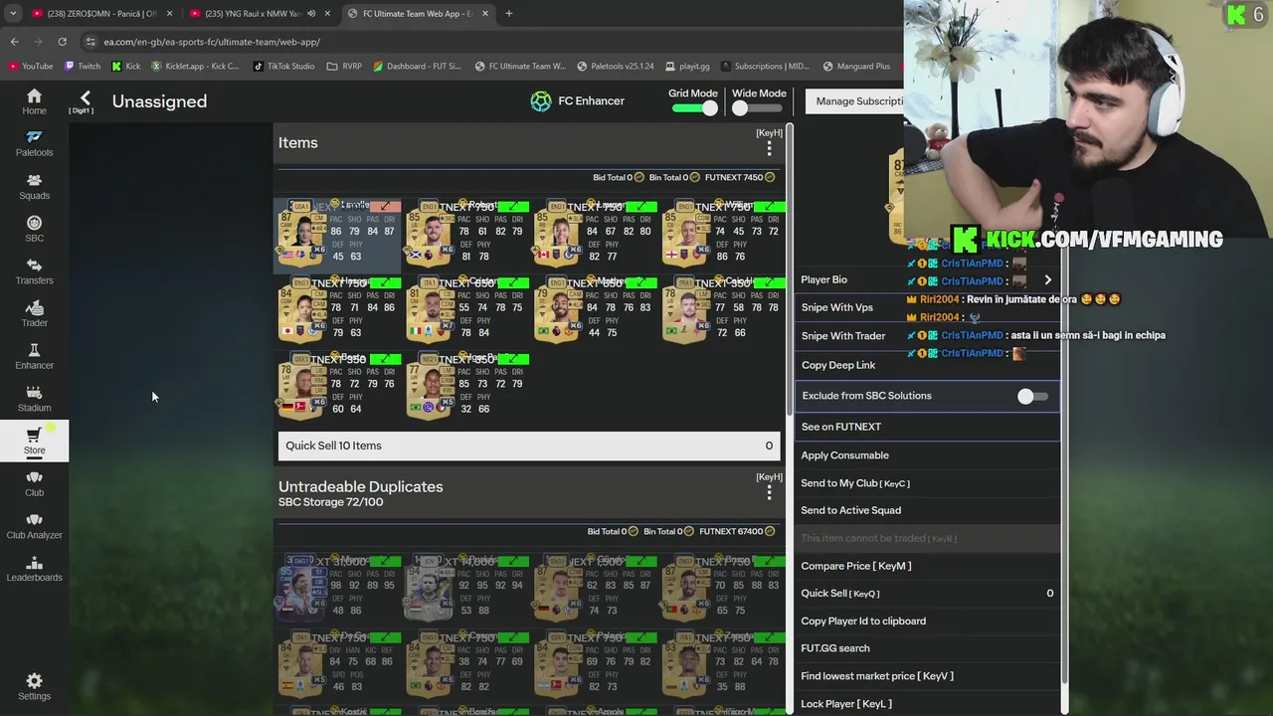Screen dimensions: 1273x716
Task: Open the Enhancer sidebar item
Action: tap(34, 356)
